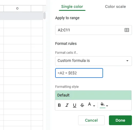Expand the fill color dropdown arrow
The width and height of the screenshot is (136, 130).
[107, 106]
